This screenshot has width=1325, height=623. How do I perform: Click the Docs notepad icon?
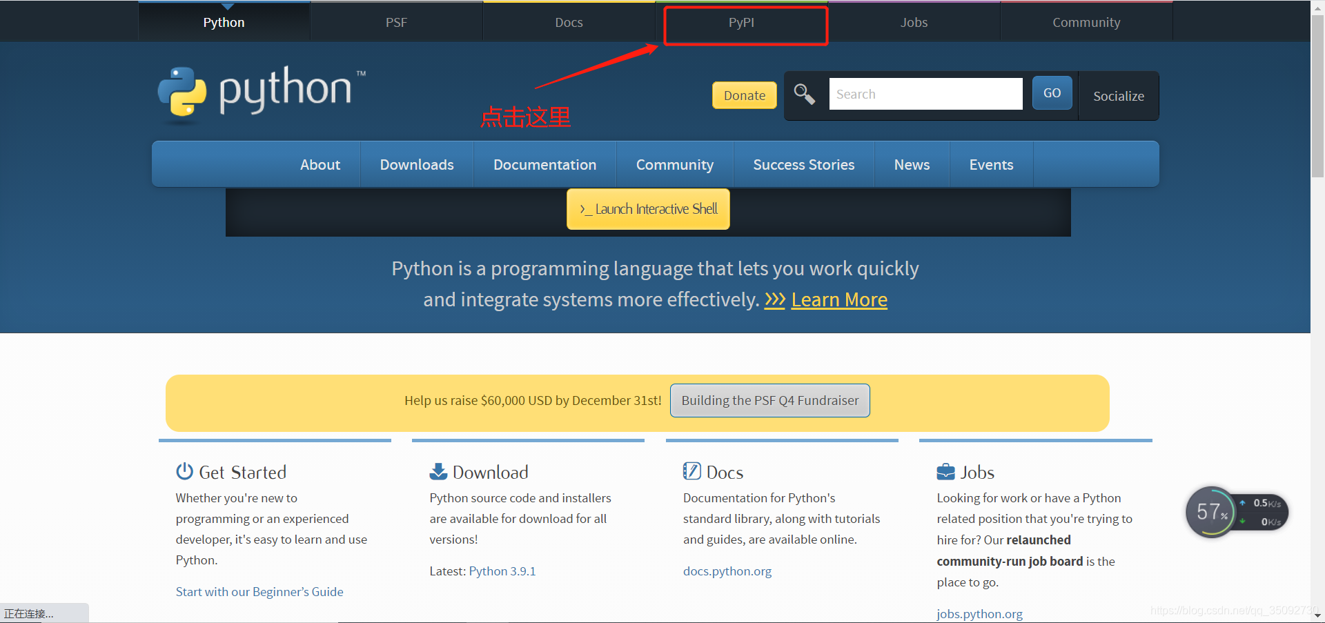[x=691, y=471]
